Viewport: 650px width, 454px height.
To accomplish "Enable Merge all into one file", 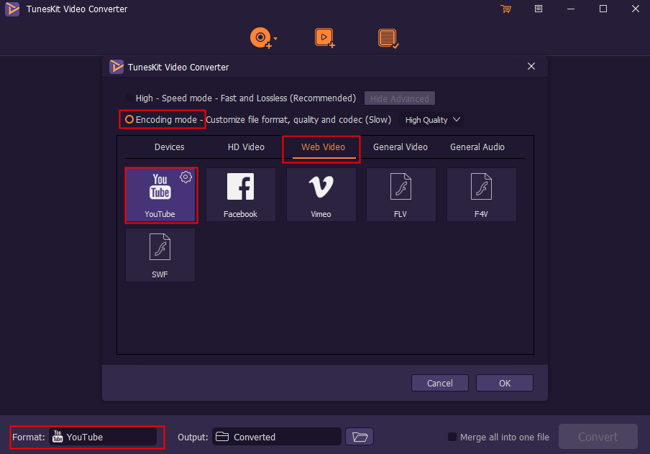I will point(452,437).
